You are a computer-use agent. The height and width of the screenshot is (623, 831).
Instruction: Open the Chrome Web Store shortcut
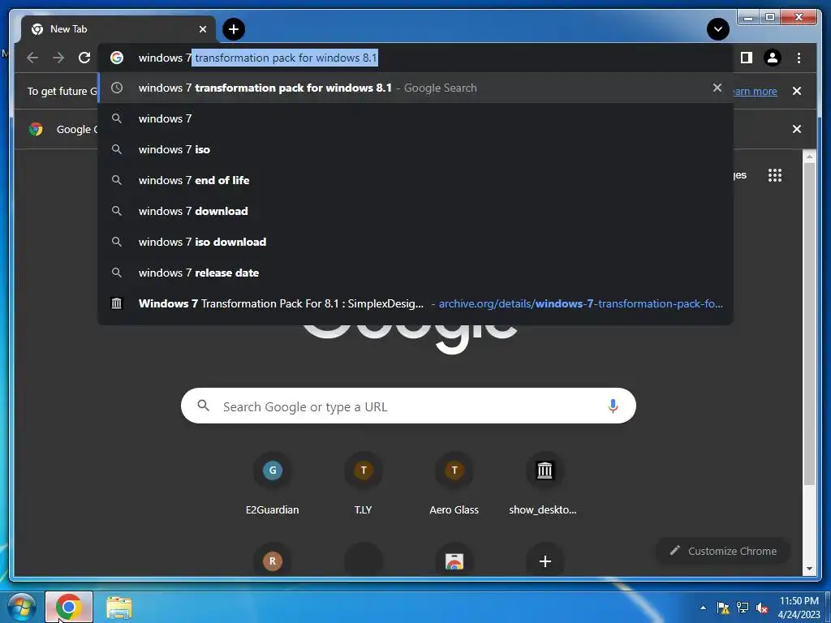[454, 561]
